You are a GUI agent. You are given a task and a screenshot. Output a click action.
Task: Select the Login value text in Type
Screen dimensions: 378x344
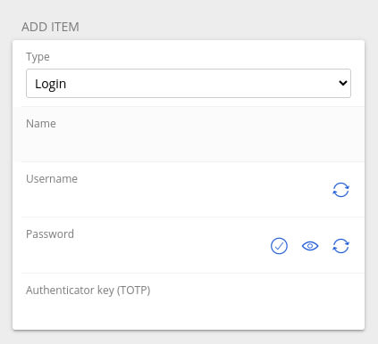pos(50,84)
